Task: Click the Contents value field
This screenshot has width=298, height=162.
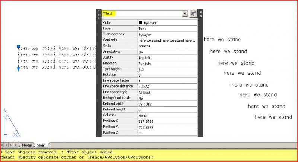Action: (x=167, y=40)
